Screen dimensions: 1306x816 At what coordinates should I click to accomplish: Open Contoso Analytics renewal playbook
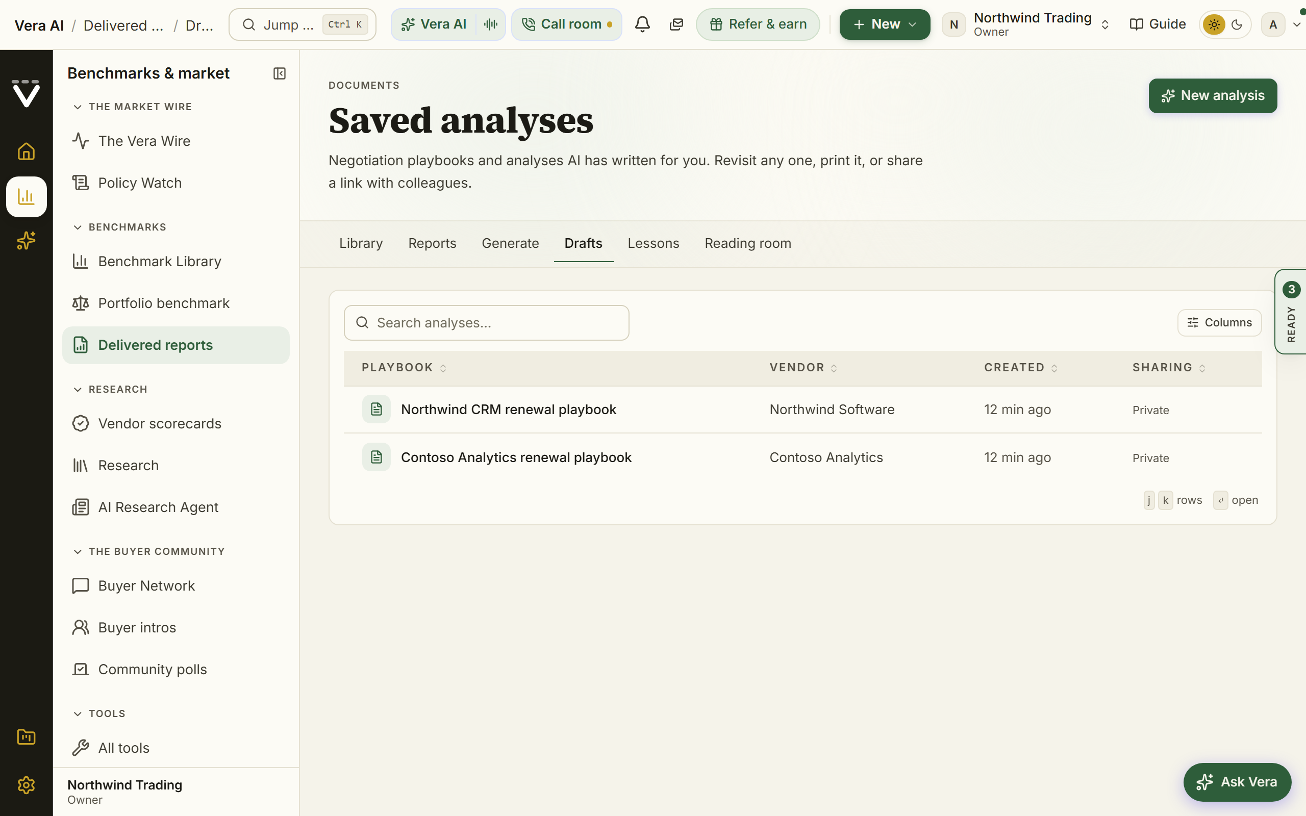click(x=516, y=457)
